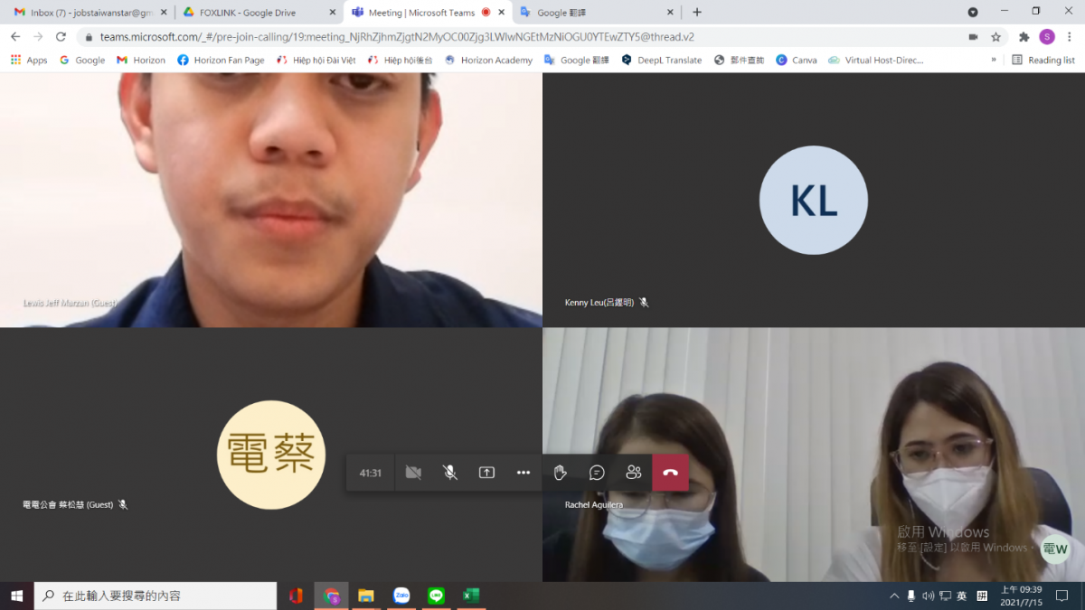Expand the hidden bookmarks chevron
The image size is (1085, 610).
[994, 61]
